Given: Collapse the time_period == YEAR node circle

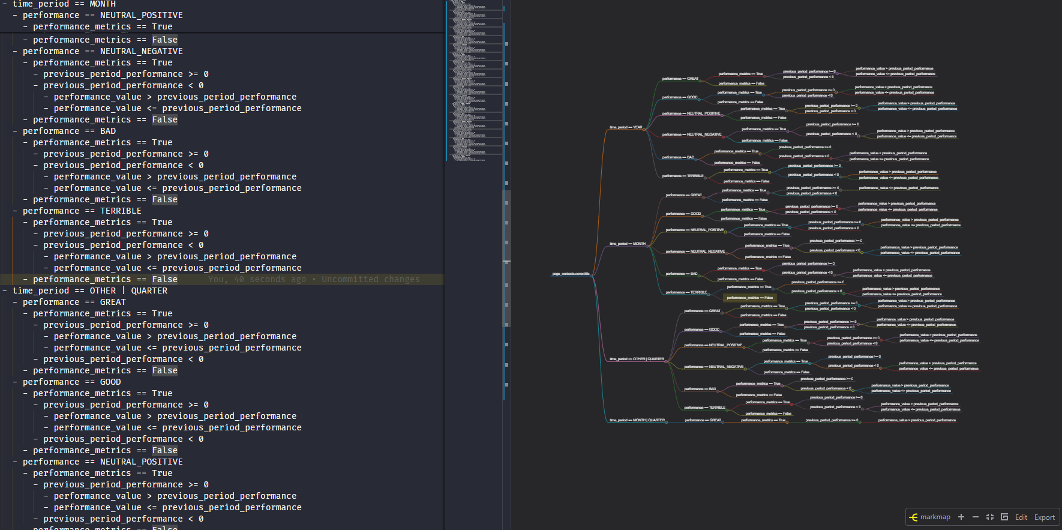Looking at the screenshot, I should [644, 128].
